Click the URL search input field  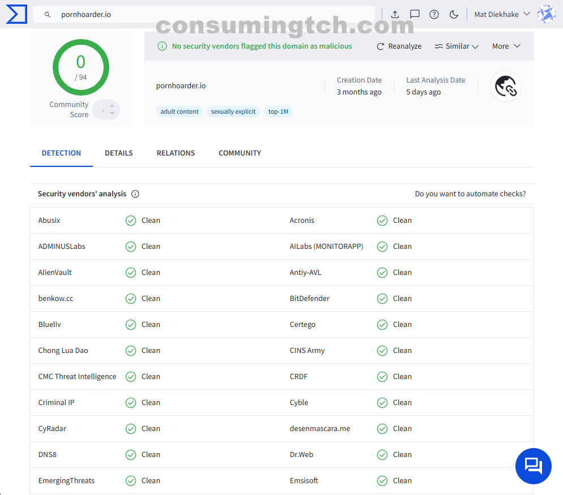(x=215, y=15)
